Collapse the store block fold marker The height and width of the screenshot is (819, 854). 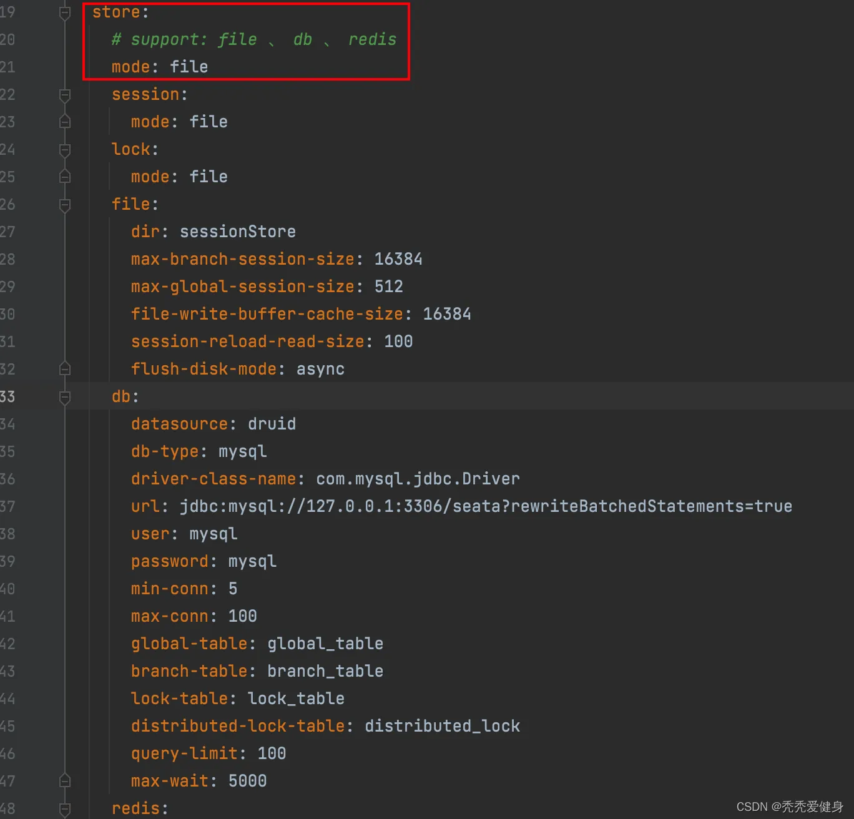point(65,12)
